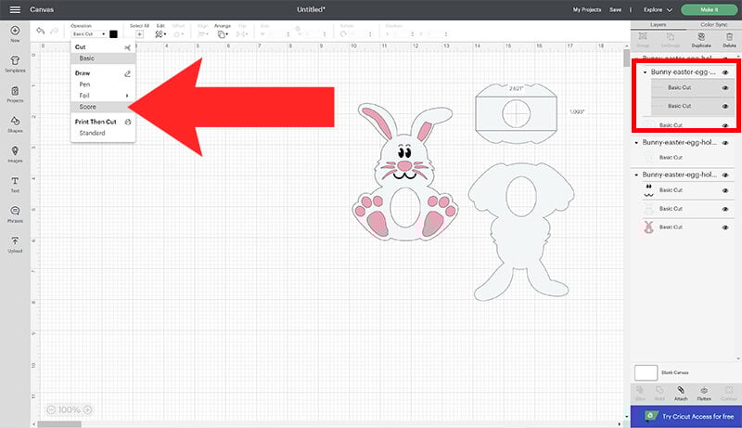Open the Explore machine dropdown
Viewport: 742px width, 428px height.
[x=658, y=9]
